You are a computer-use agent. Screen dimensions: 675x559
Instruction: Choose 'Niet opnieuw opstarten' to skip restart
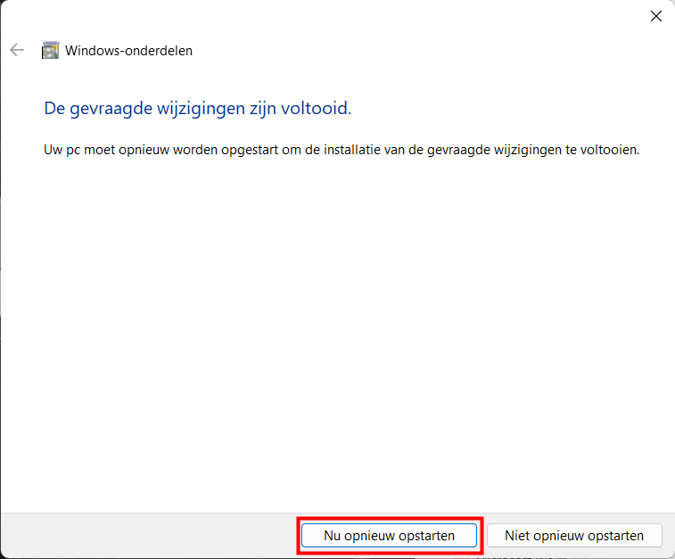click(574, 536)
